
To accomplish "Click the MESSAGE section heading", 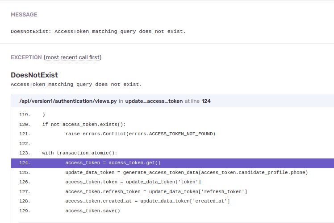I will [24, 14].
